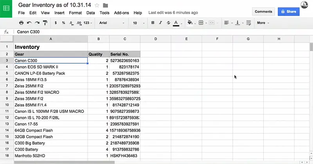Viewport: 313px width, 164px height.
Task: Format as currency with dollar sign
Action: pos(56,23)
